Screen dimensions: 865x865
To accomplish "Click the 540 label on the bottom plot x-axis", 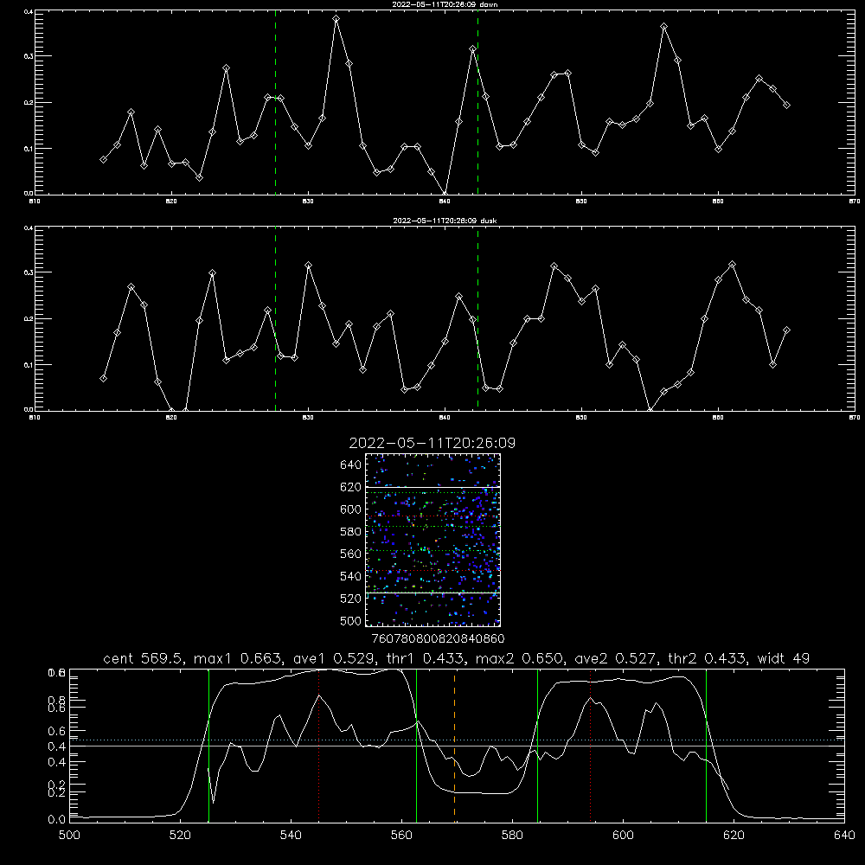I will 291,836.
